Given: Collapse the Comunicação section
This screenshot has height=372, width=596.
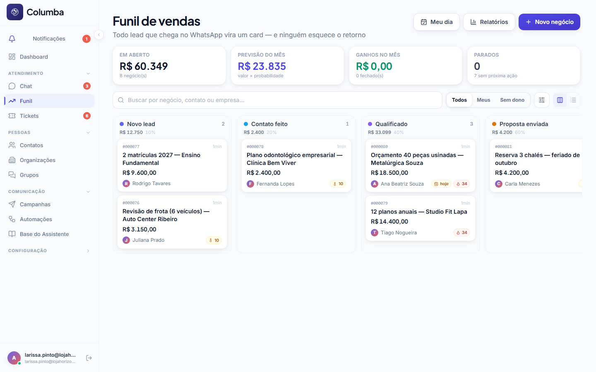Looking at the screenshot, I should point(88,192).
